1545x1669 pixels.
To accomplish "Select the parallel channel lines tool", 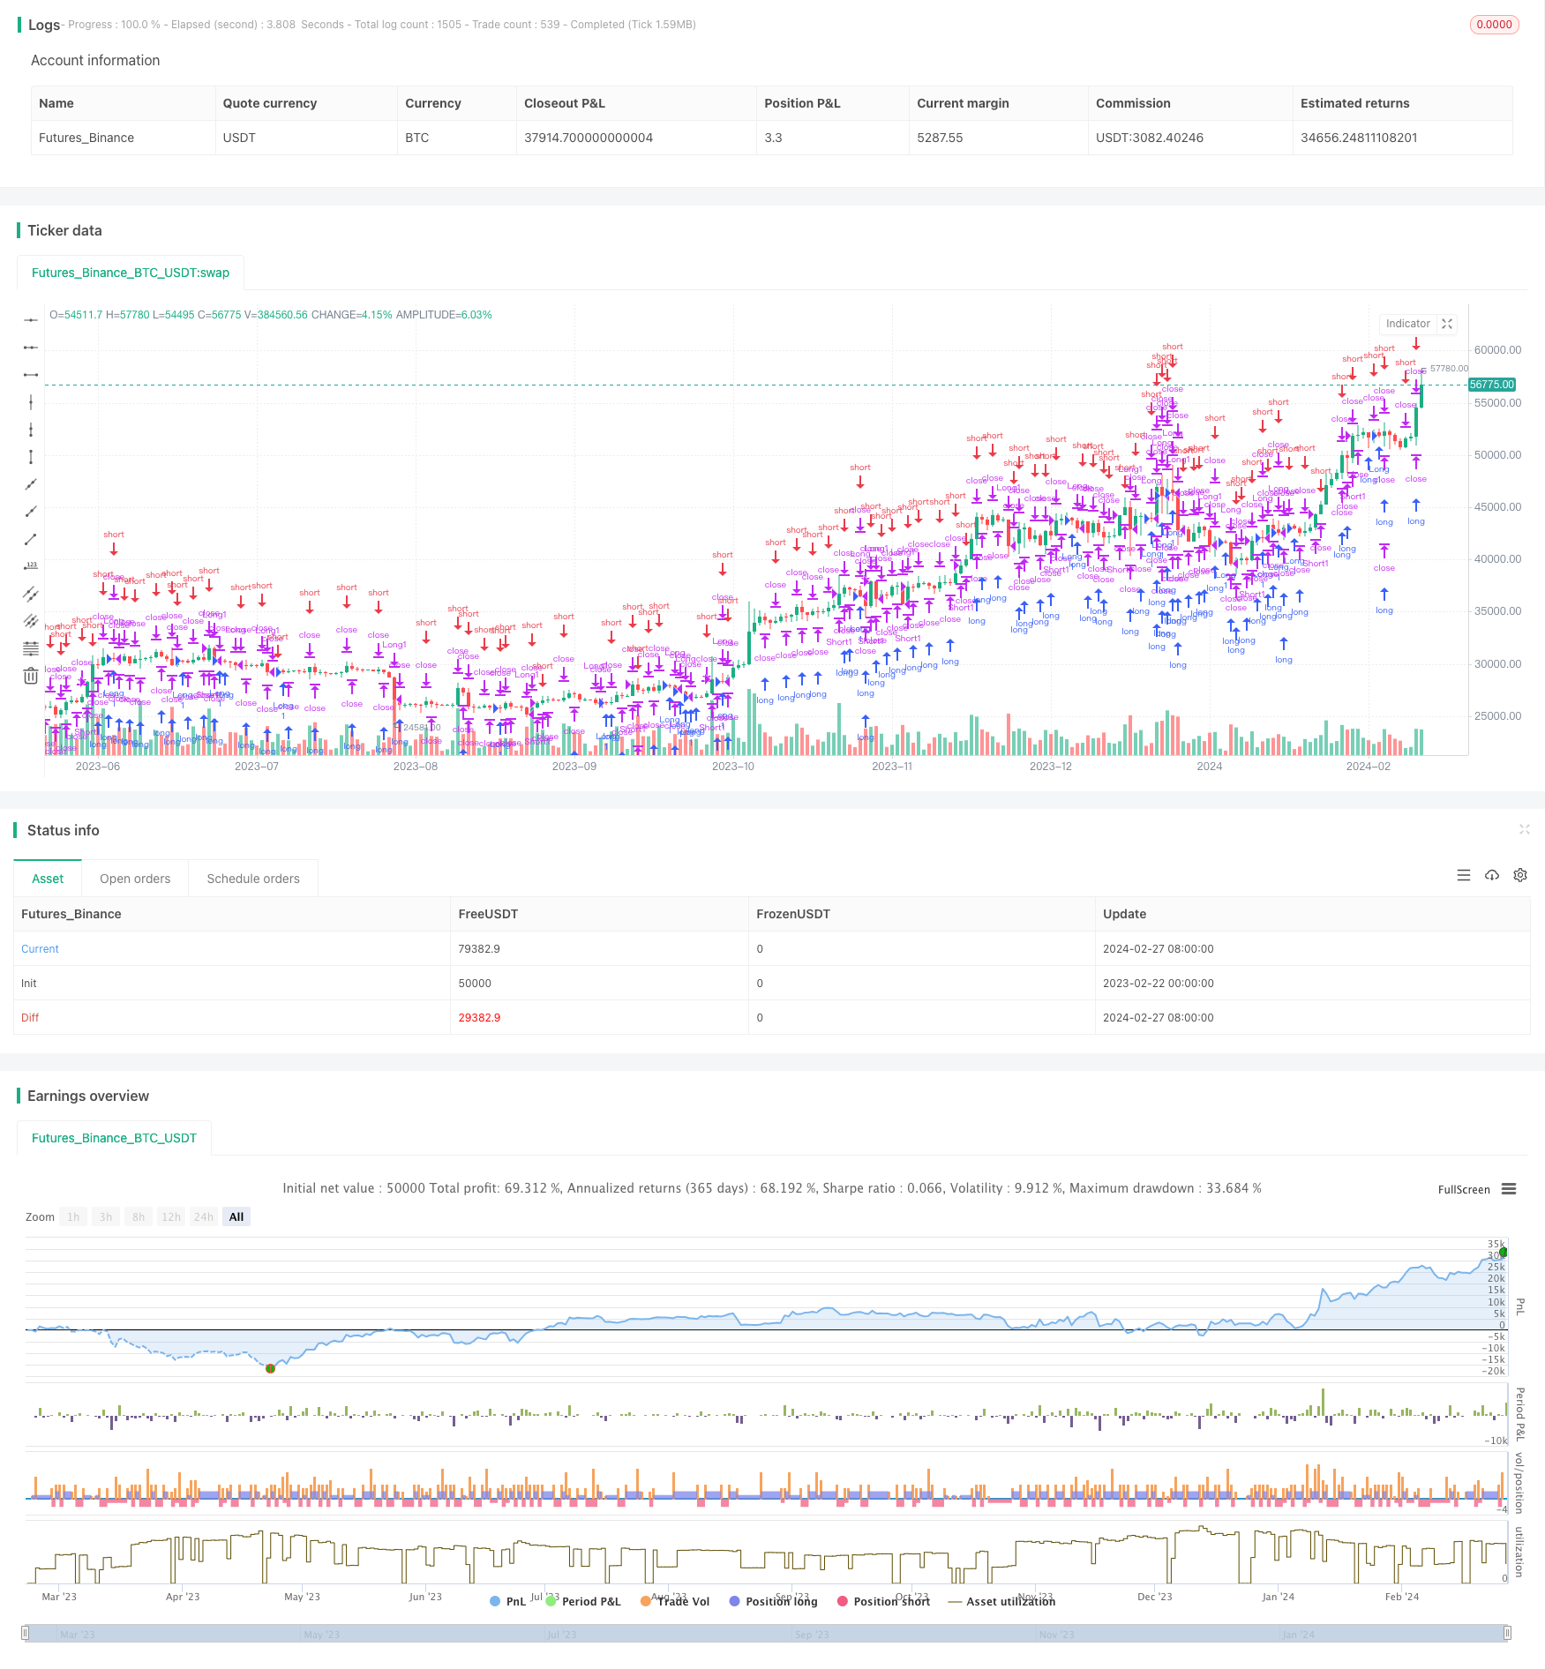I will 31,594.
